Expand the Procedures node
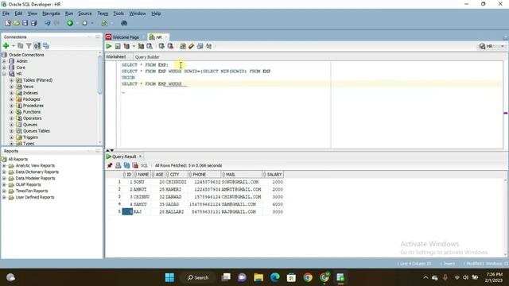509x286 pixels. point(11,106)
